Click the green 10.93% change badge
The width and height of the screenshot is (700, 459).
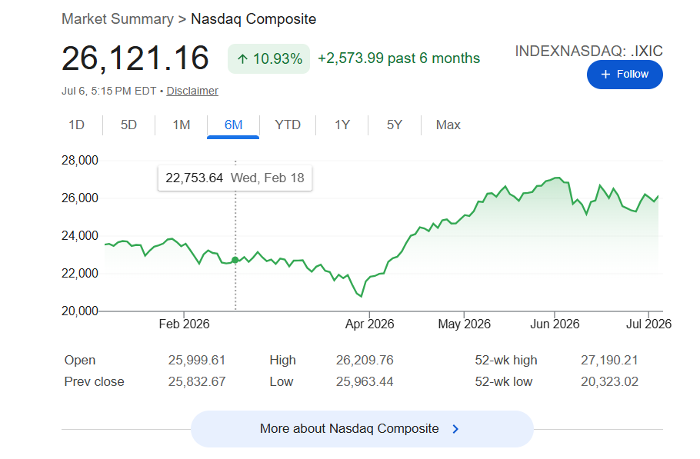(x=268, y=59)
